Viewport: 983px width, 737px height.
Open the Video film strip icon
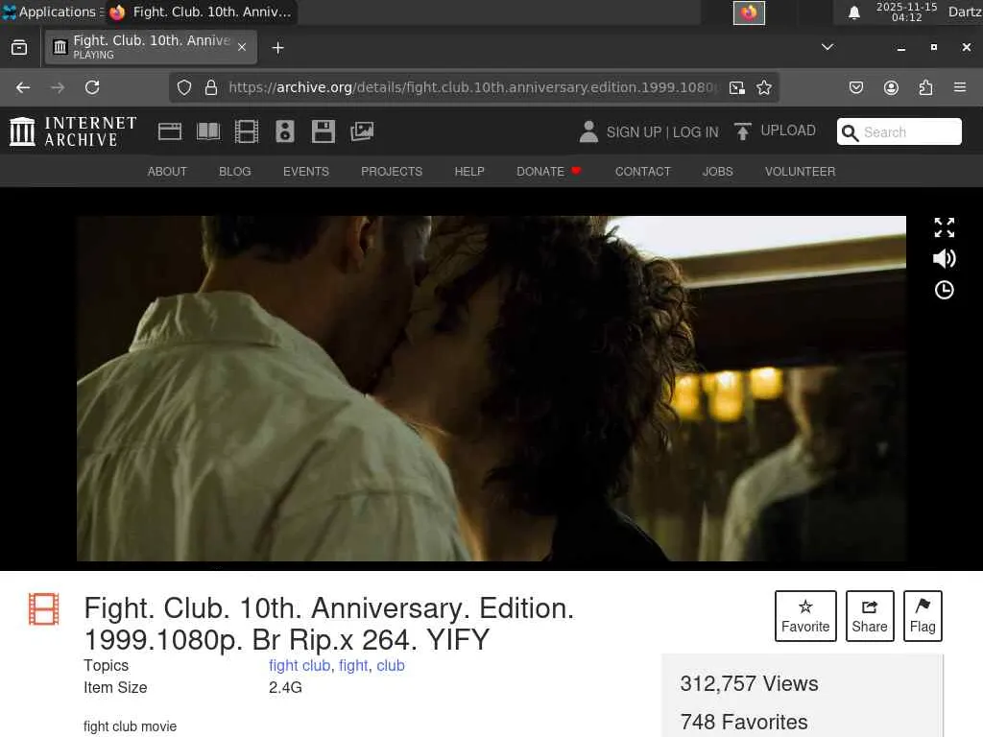coord(247,131)
